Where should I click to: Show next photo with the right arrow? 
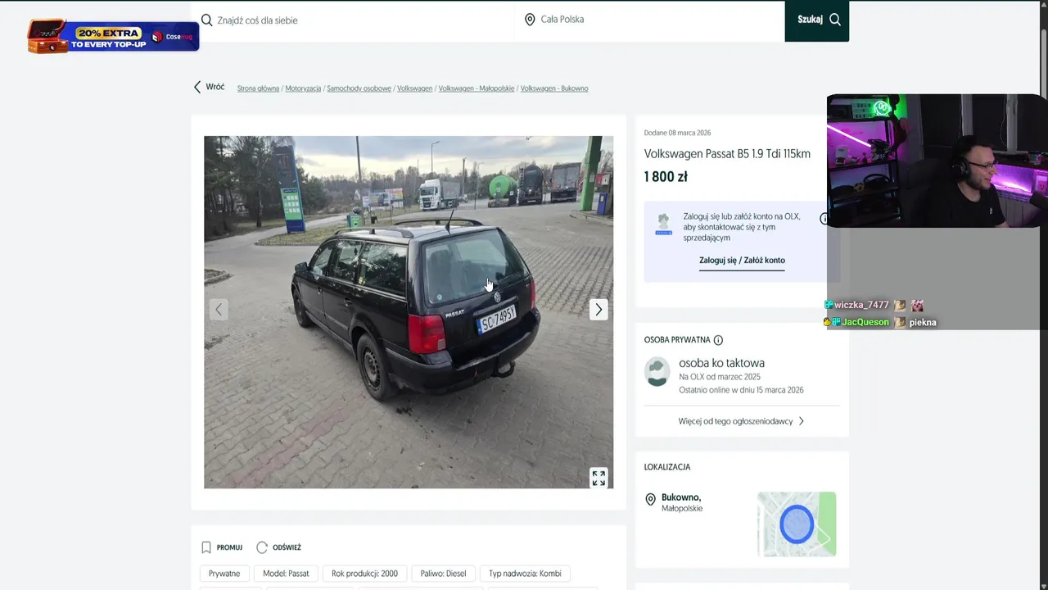pos(599,309)
